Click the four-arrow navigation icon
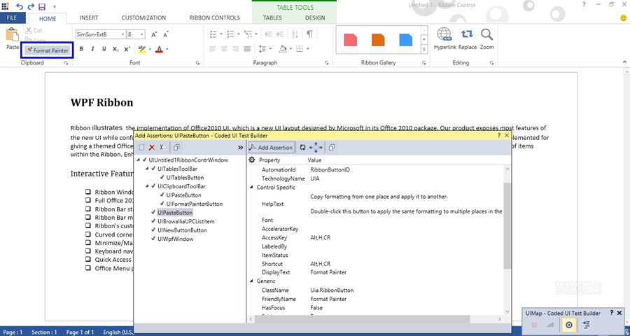Image resolution: width=630 pixels, height=336 pixels. click(316, 148)
